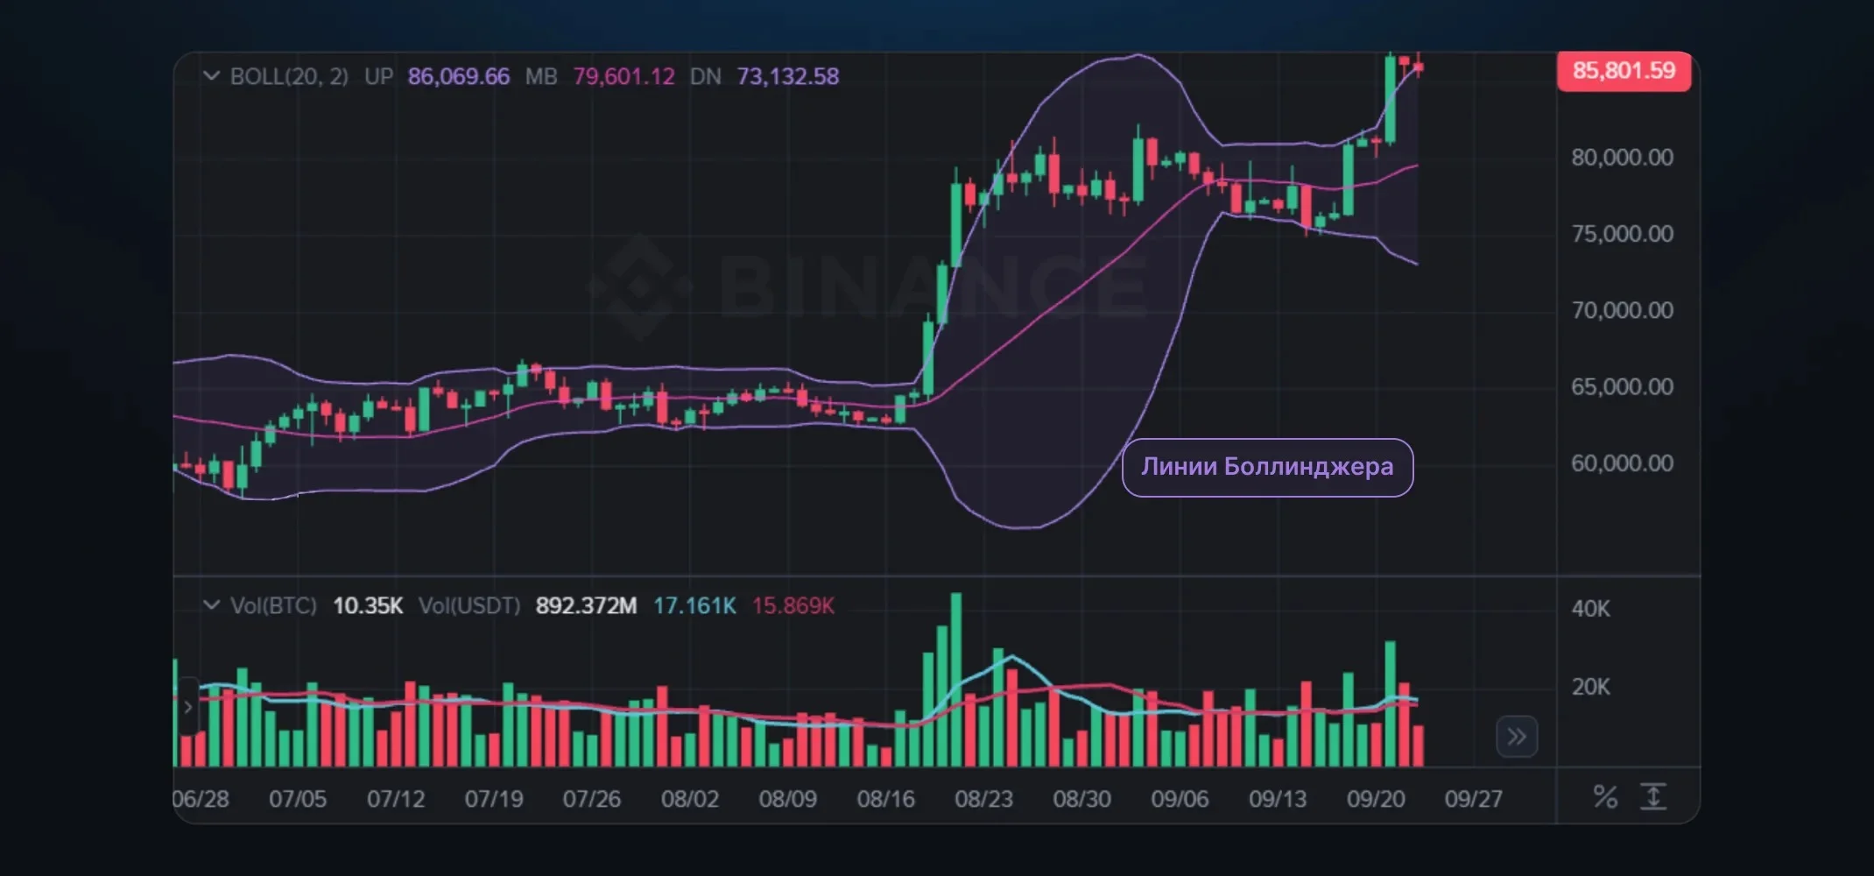Click the MB value 79,601.12

(623, 77)
